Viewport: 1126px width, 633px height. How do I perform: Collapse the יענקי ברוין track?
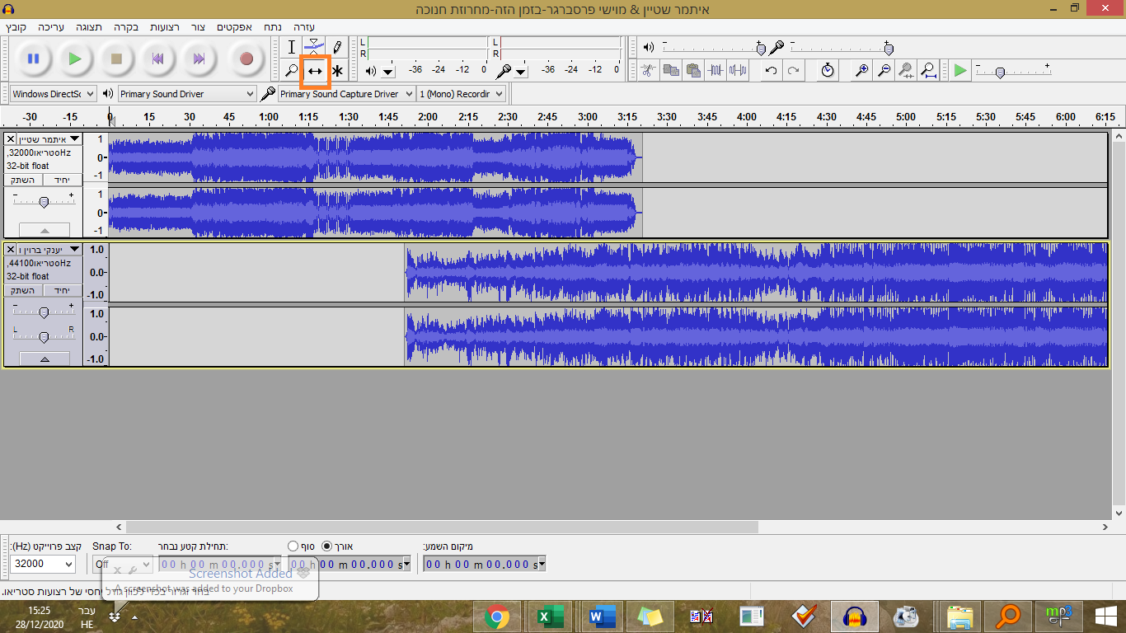[x=45, y=359]
